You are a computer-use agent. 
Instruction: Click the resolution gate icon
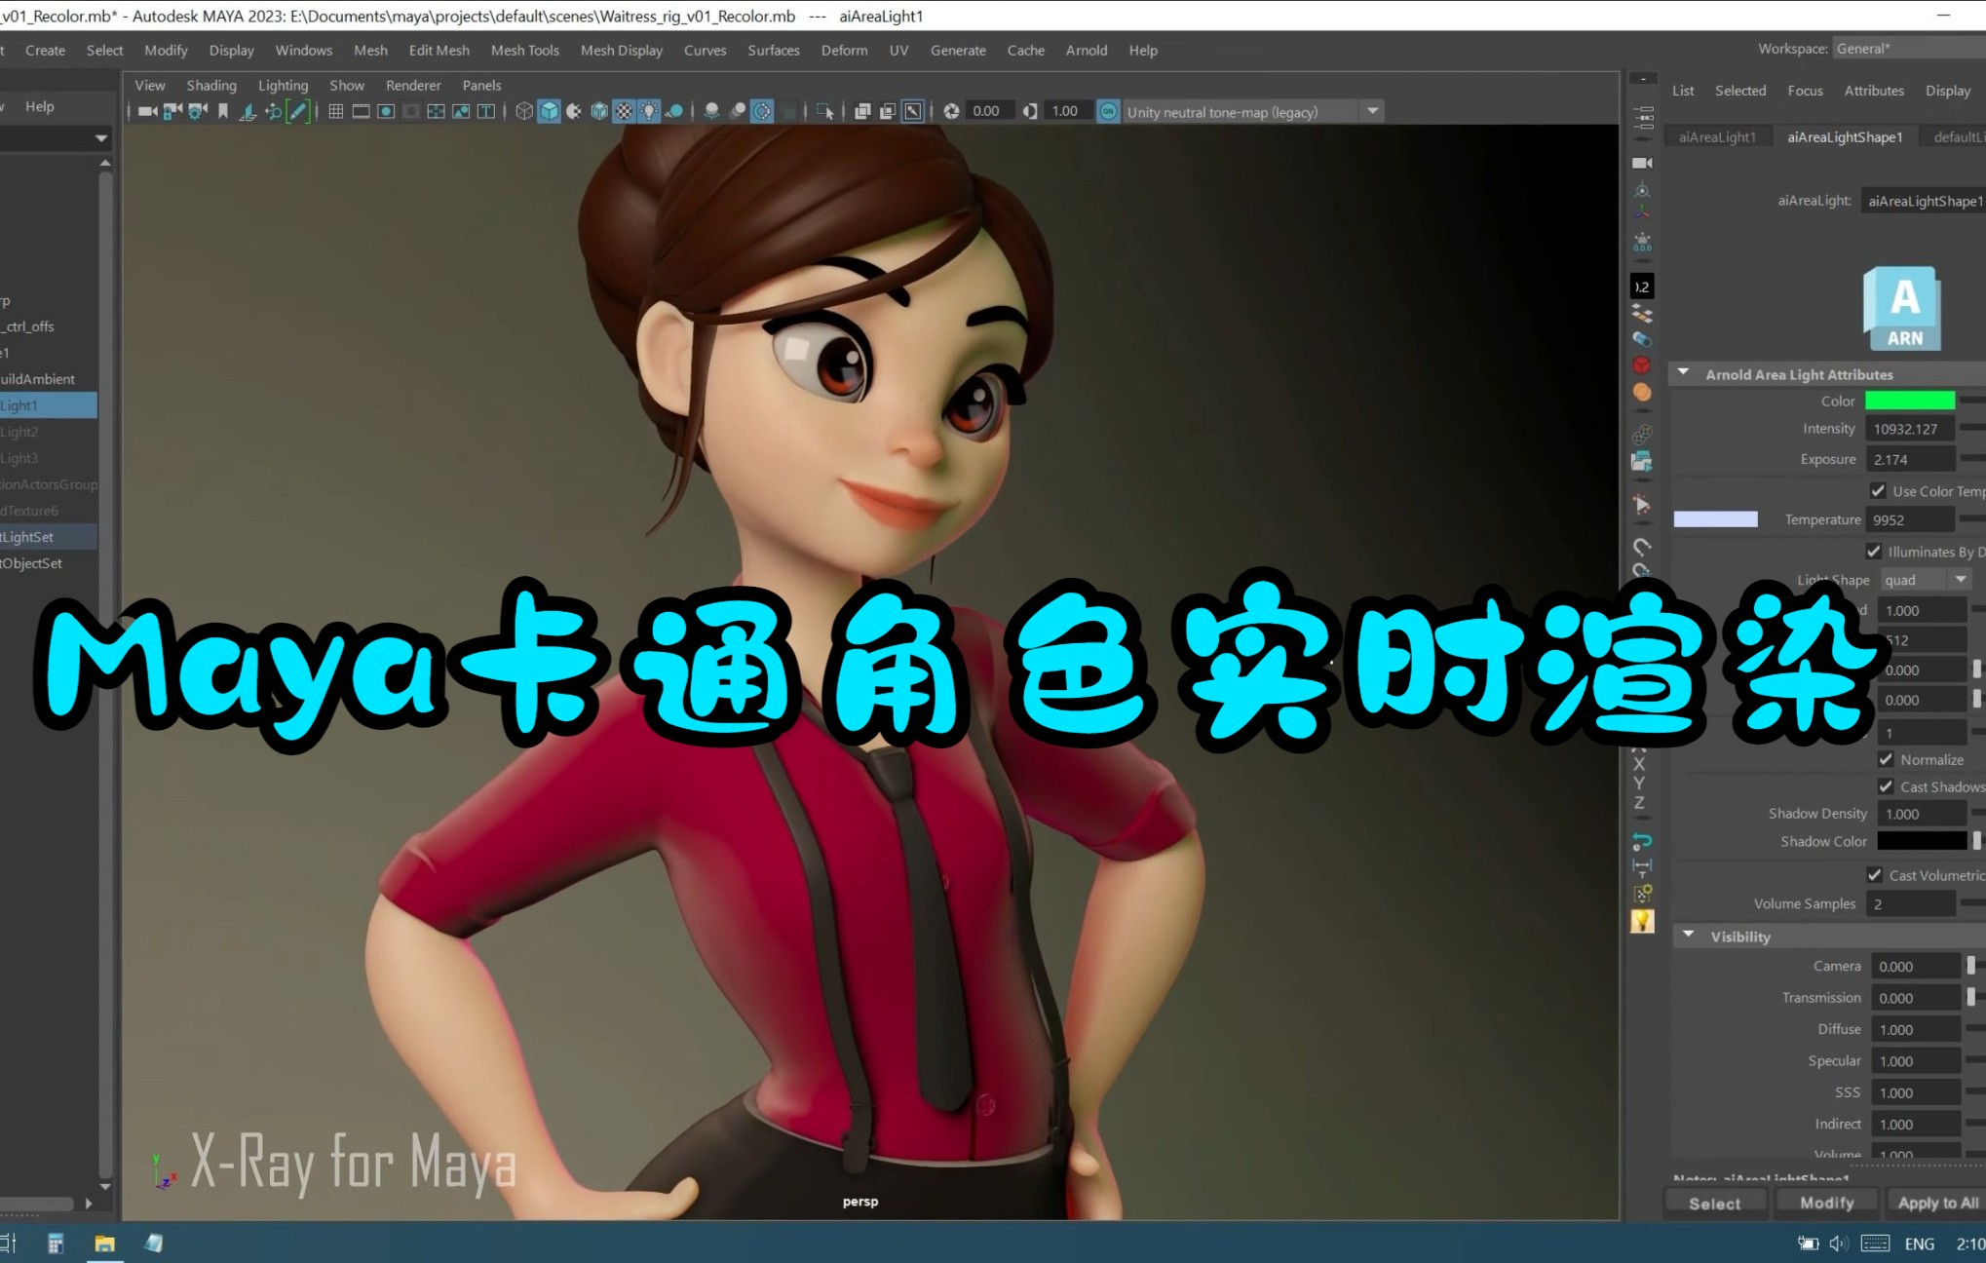point(386,111)
